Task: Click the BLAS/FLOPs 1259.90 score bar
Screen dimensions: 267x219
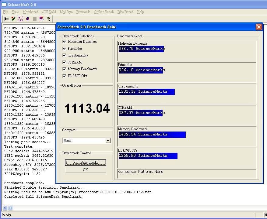Action: [148, 156]
